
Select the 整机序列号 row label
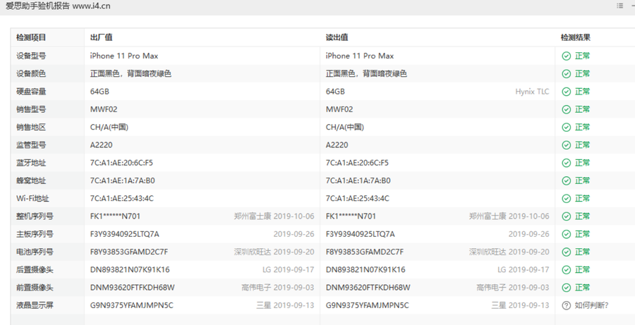[x=35, y=216]
